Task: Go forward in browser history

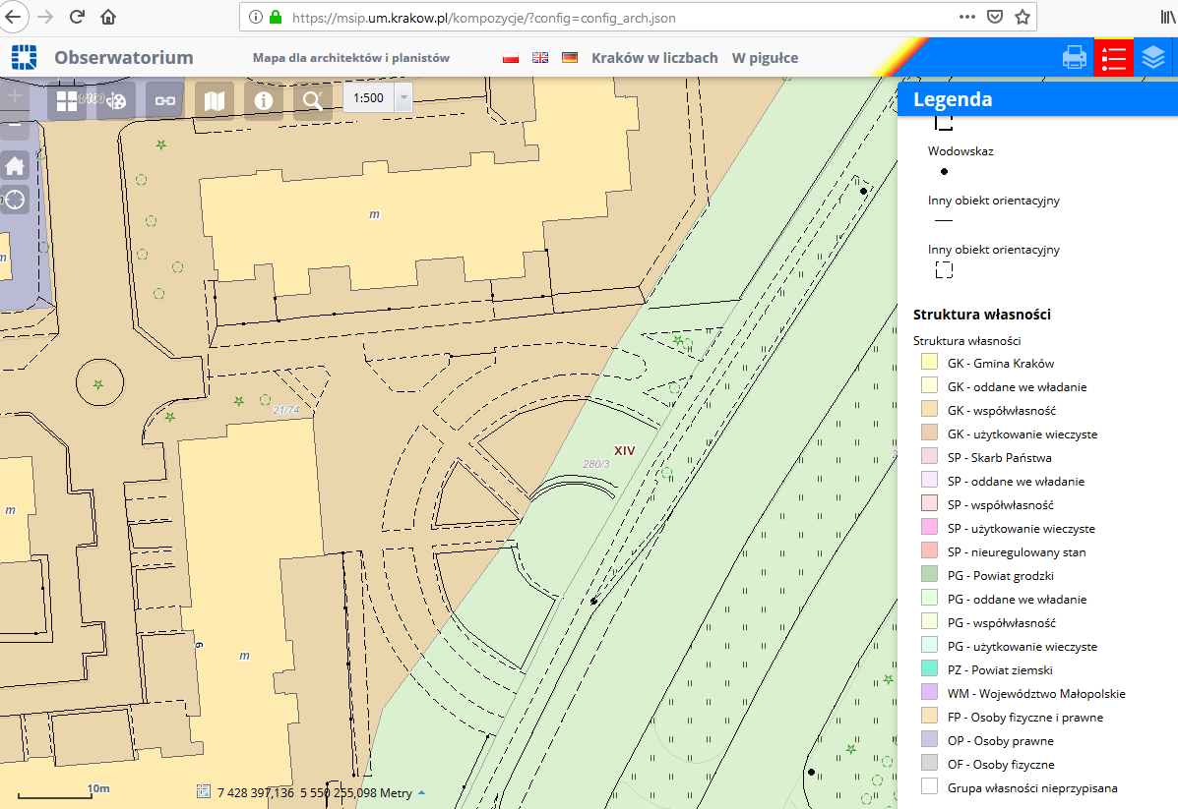Action: [x=46, y=17]
